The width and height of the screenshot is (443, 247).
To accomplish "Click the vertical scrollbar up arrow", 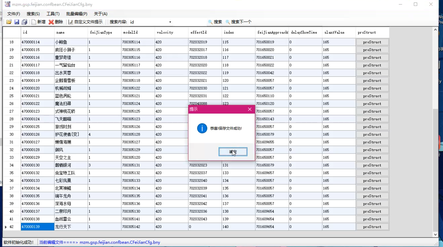I will (x=435, y=30).
